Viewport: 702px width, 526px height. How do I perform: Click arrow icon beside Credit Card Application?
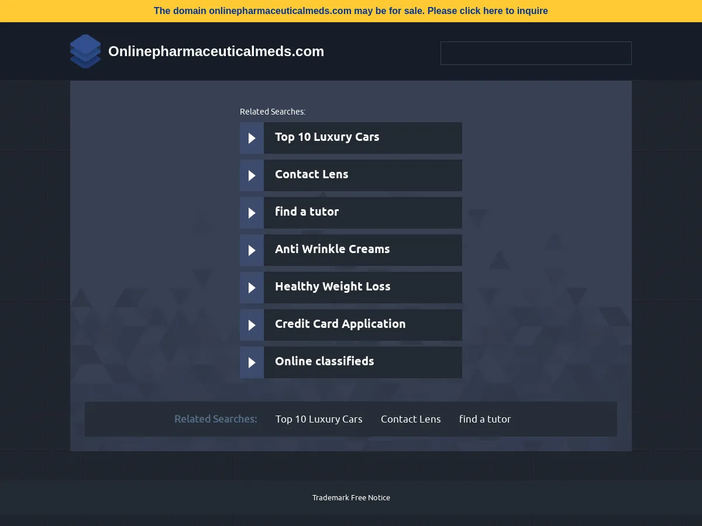click(x=252, y=325)
